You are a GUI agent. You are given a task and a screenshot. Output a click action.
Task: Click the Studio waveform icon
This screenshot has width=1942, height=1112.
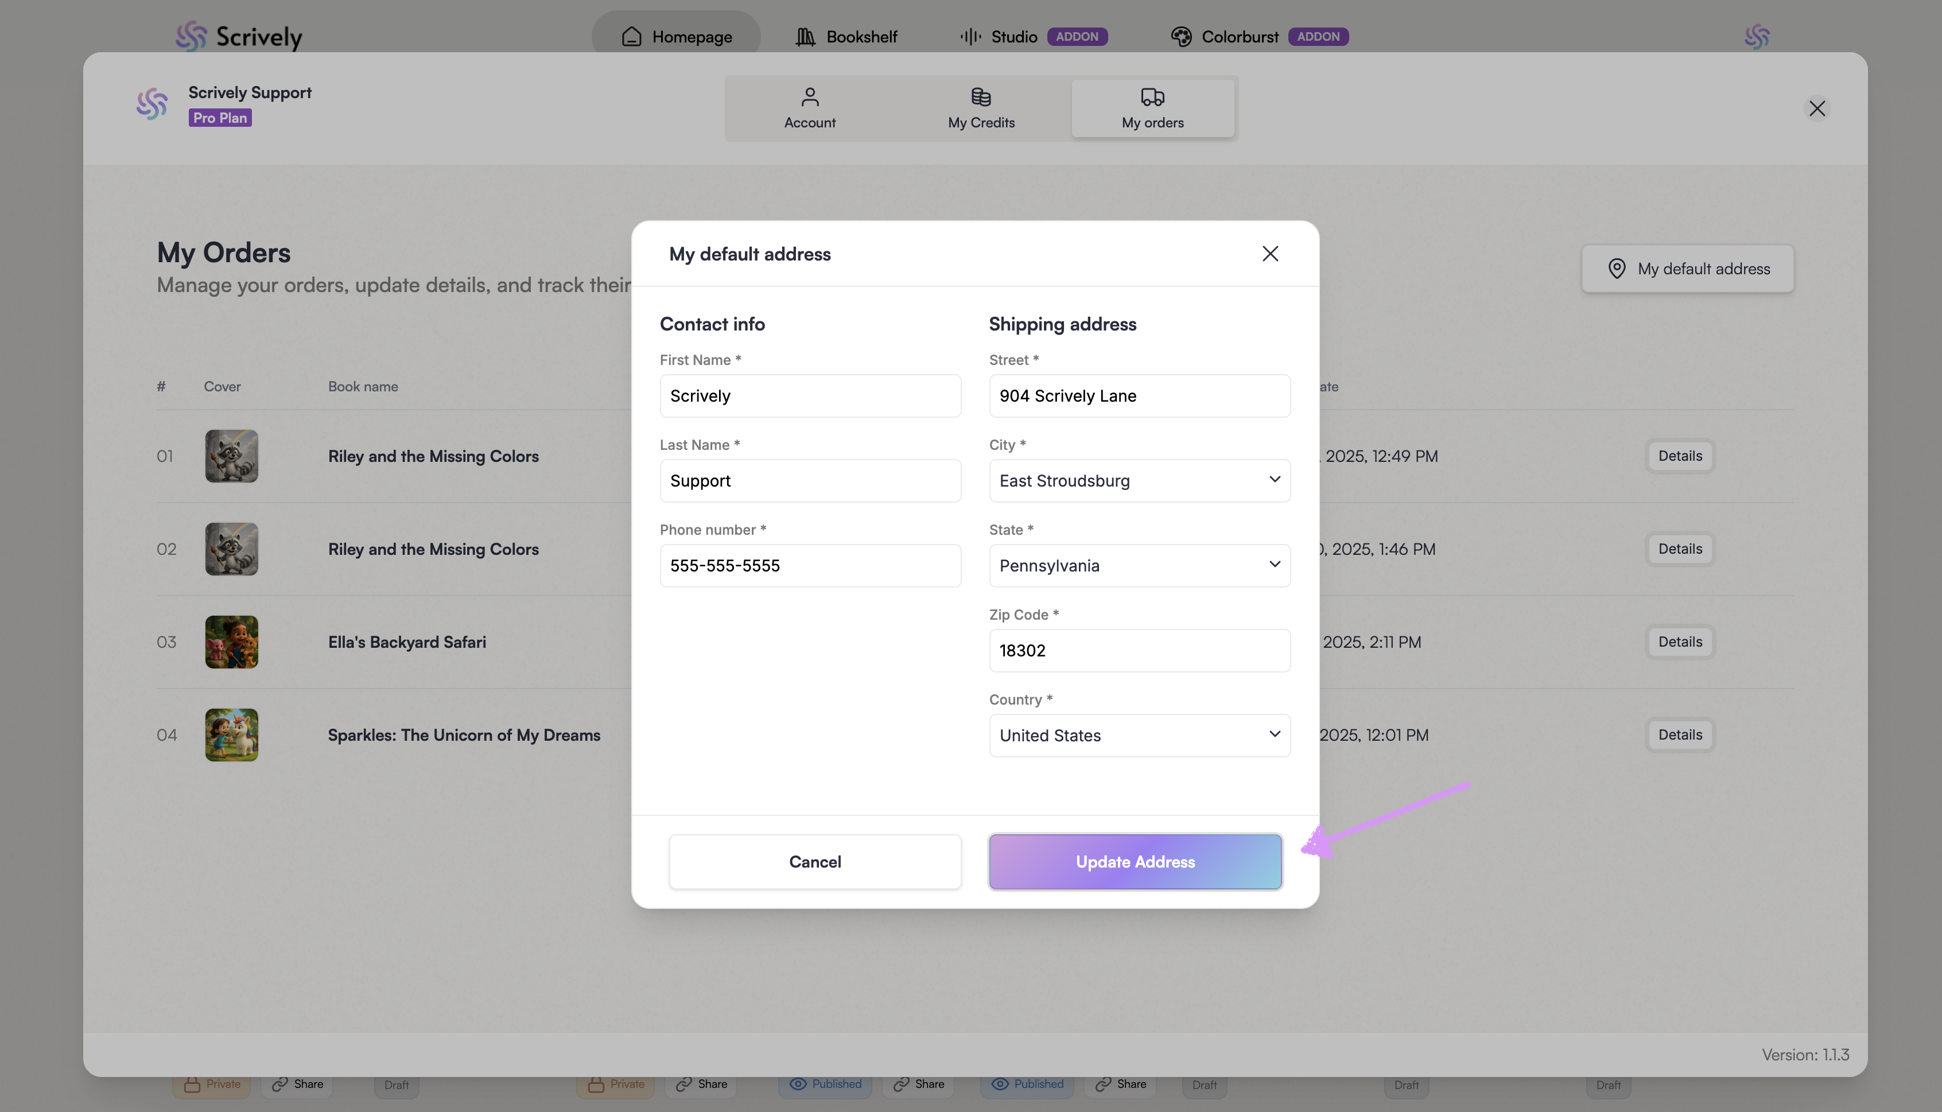(x=970, y=36)
